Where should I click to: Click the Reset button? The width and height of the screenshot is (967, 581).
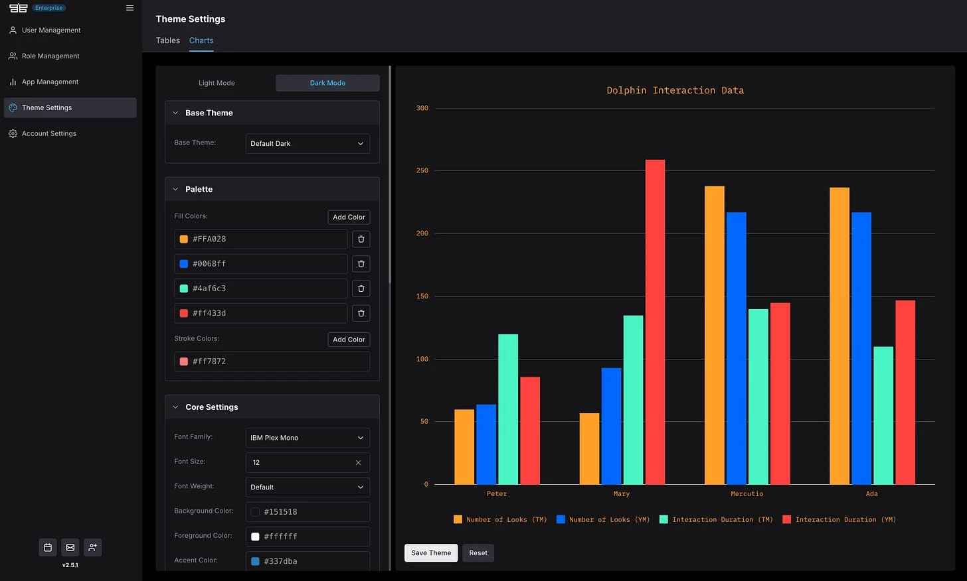(478, 553)
